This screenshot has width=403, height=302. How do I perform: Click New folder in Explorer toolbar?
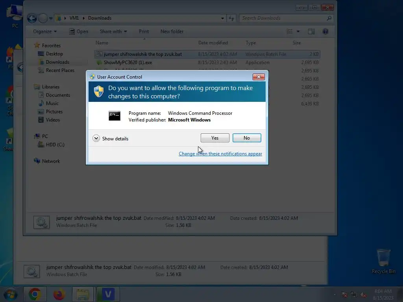172,31
